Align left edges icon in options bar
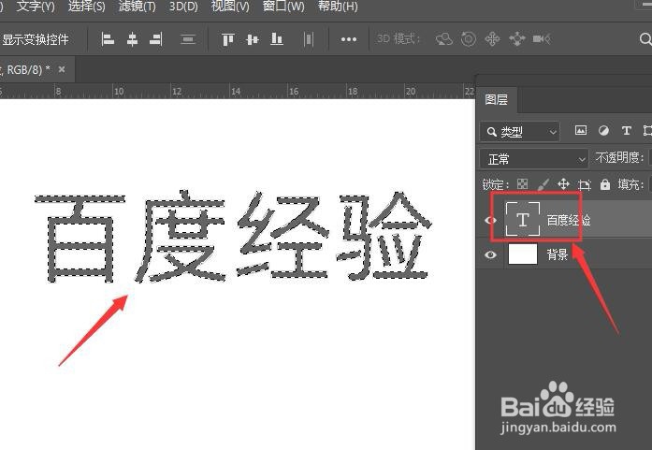652x450 pixels. pos(108,39)
